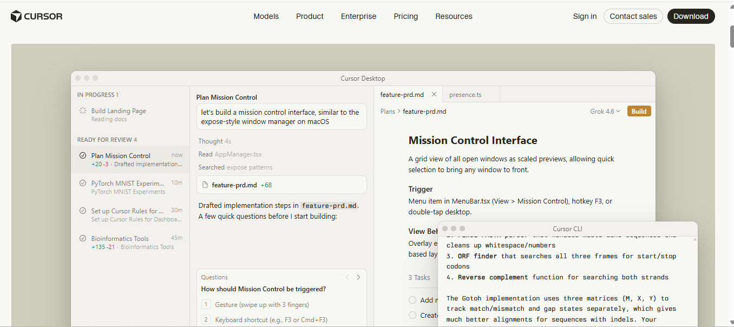Open the Product menu
734x327 pixels.
(310, 16)
